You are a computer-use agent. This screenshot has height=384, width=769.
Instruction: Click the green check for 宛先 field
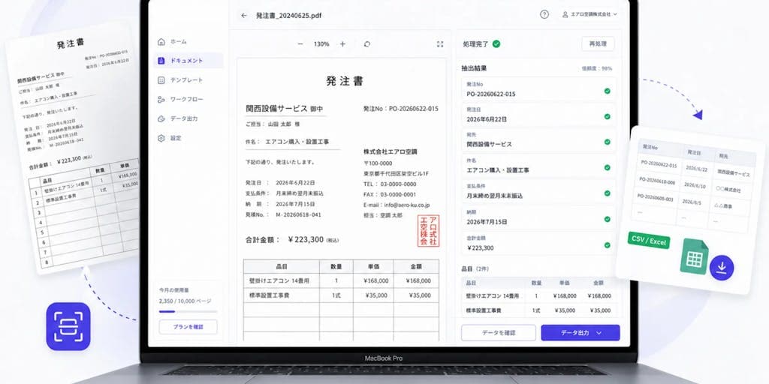coord(607,142)
